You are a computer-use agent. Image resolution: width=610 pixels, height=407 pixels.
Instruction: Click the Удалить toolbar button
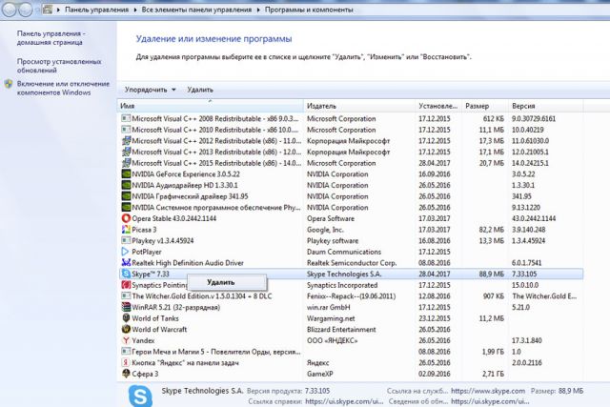coord(200,90)
